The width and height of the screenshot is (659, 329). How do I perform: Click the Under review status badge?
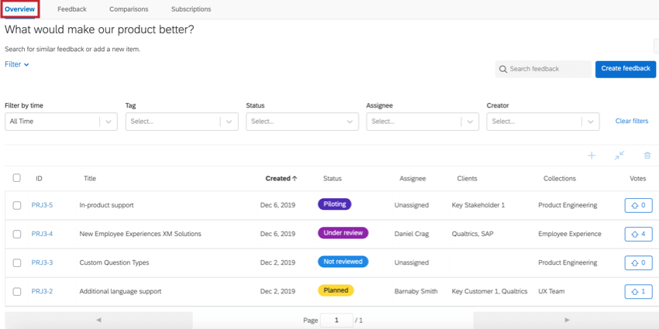pos(343,233)
